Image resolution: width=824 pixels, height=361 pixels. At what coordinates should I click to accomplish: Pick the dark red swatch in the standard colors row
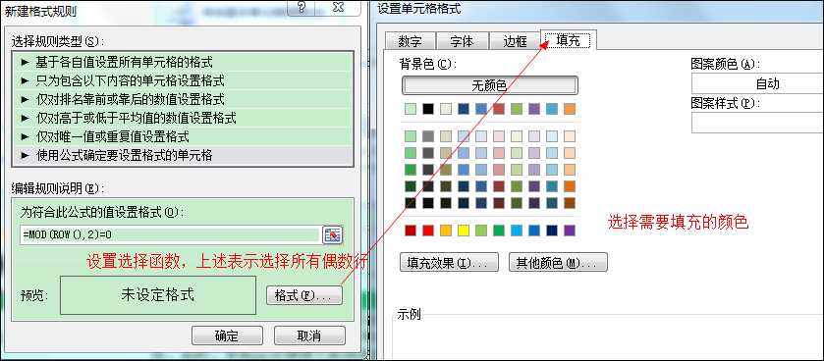tap(411, 231)
